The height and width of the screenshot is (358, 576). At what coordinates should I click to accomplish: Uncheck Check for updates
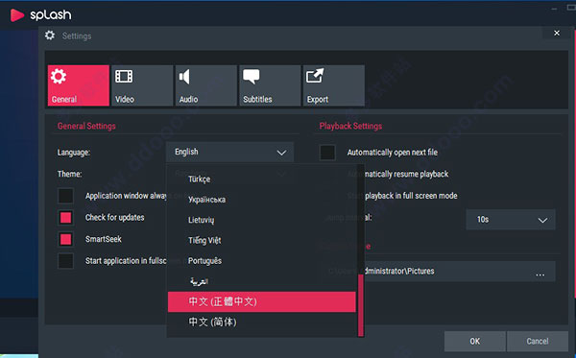[65, 217]
